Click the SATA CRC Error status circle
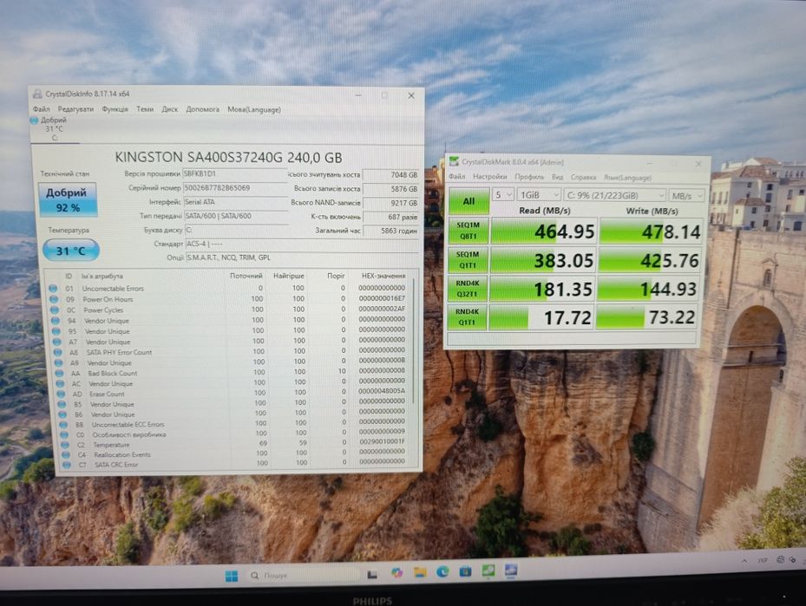The height and width of the screenshot is (606, 806). coord(66,465)
